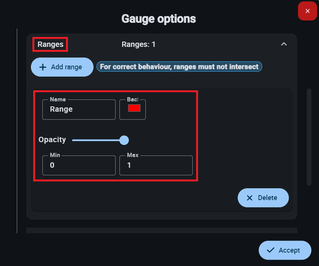Click the Add range button

pos(62,67)
